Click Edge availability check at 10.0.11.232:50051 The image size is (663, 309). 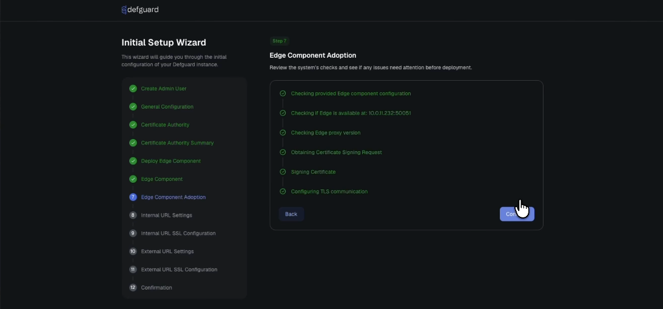[x=351, y=113]
